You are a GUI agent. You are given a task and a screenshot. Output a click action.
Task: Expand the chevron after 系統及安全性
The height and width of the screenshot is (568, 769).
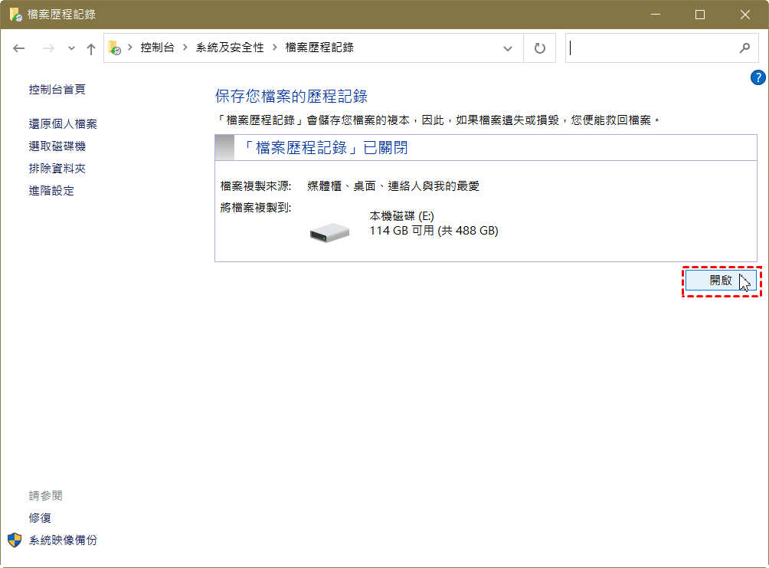click(275, 48)
